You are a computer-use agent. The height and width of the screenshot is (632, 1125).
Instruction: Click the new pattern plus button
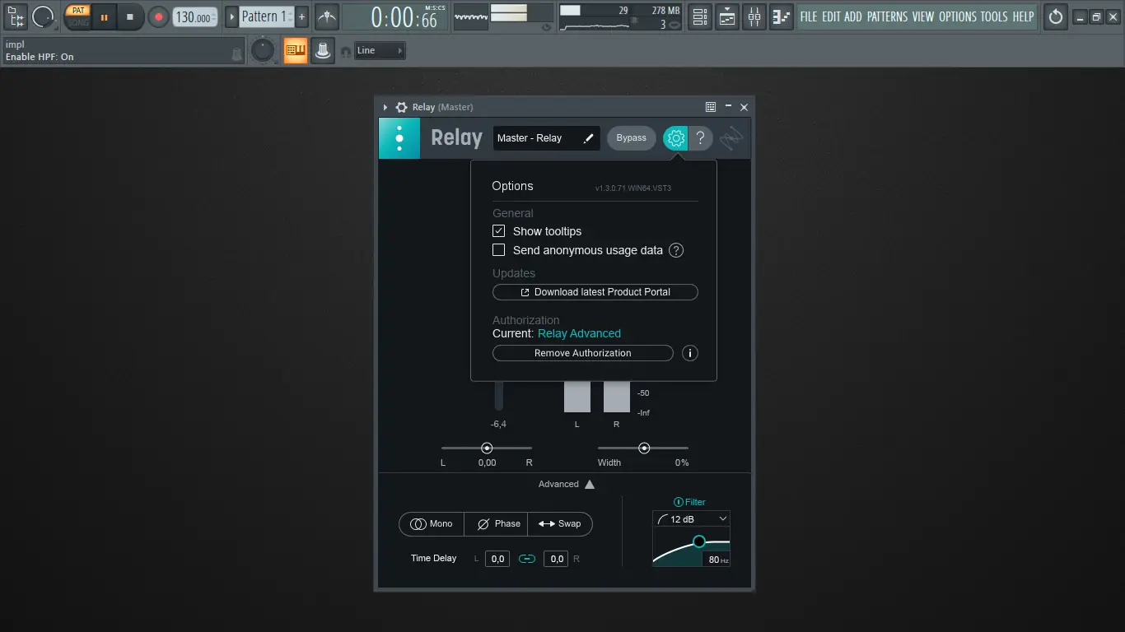302,16
